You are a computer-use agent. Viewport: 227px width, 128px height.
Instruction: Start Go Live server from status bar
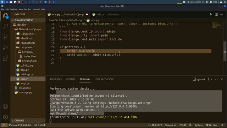[x=211, y=125]
